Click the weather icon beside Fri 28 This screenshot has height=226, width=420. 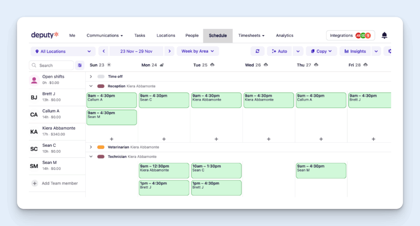pyautogui.click(x=365, y=65)
